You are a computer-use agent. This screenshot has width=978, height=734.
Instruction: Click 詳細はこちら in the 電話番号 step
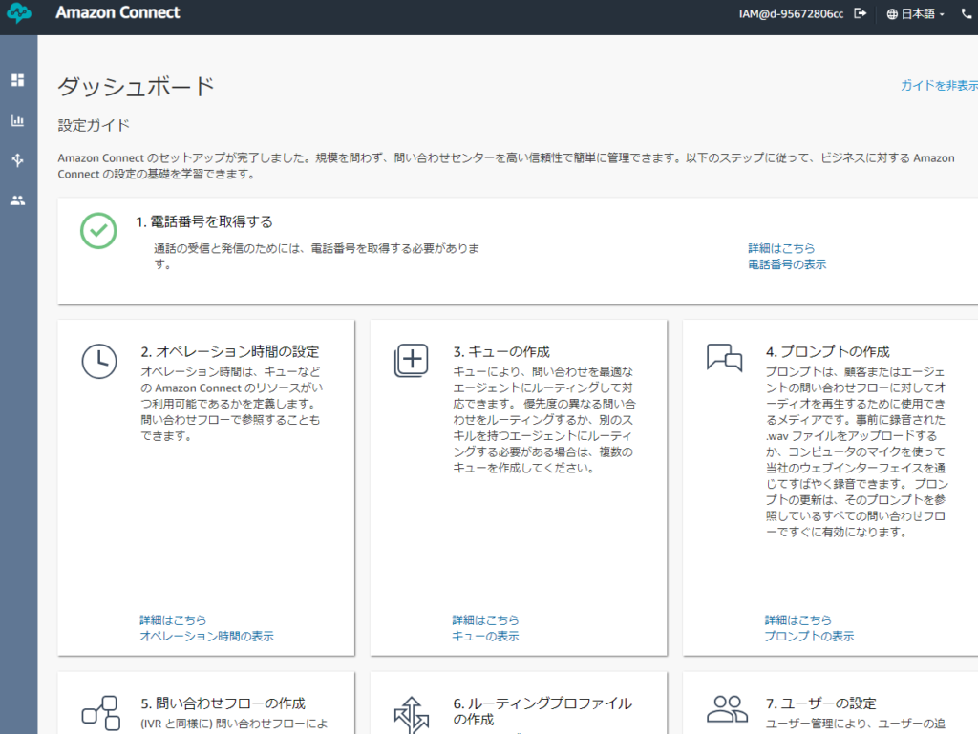click(781, 248)
